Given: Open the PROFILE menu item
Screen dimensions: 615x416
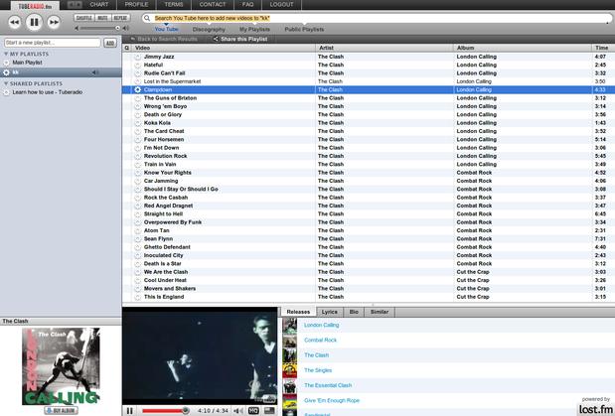Looking at the screenshot, I should 136,5.
